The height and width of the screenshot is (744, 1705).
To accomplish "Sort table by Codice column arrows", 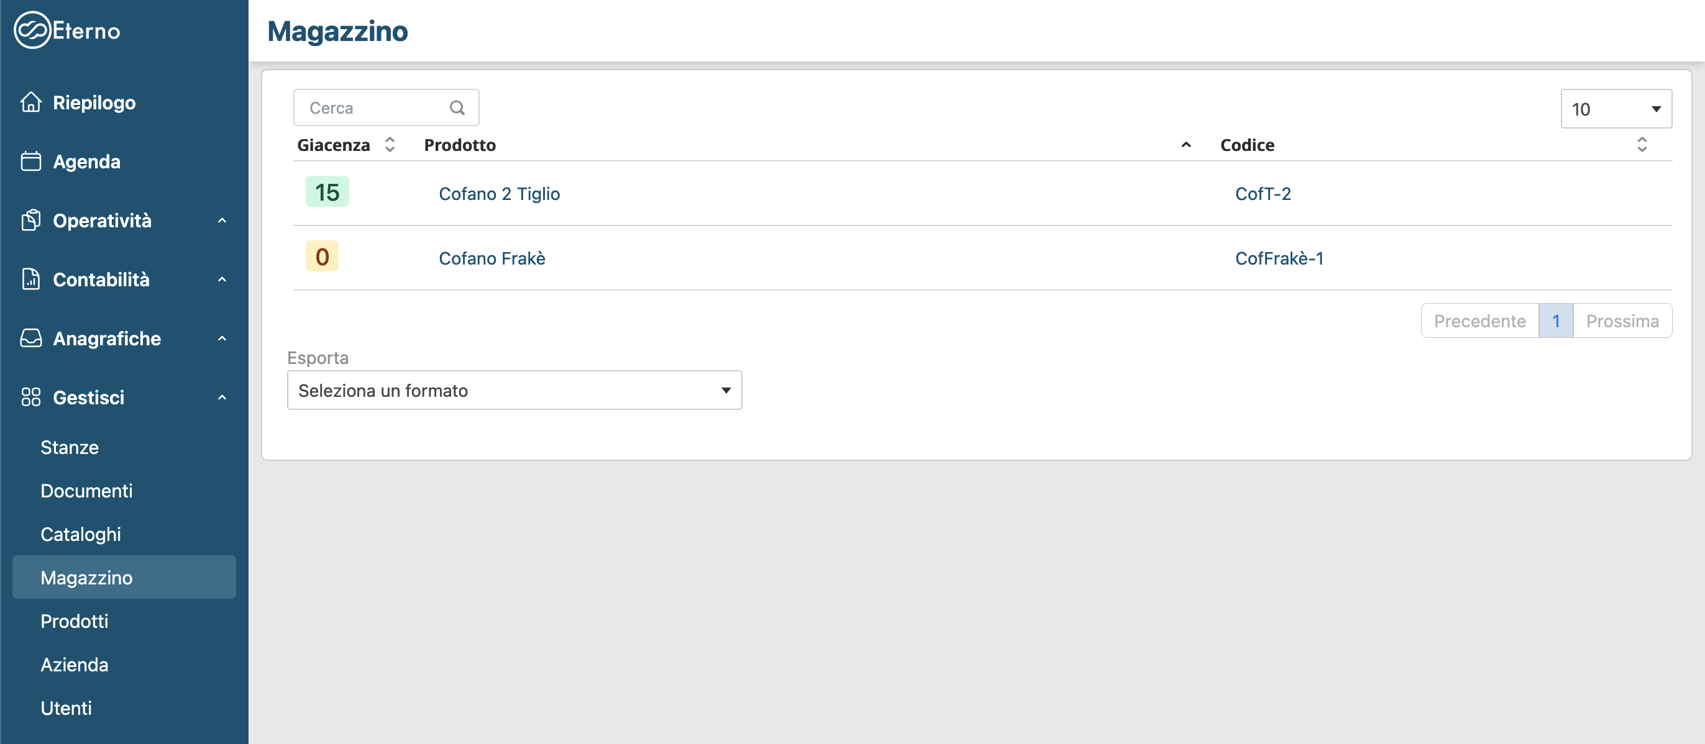I will coord(1642,145).
